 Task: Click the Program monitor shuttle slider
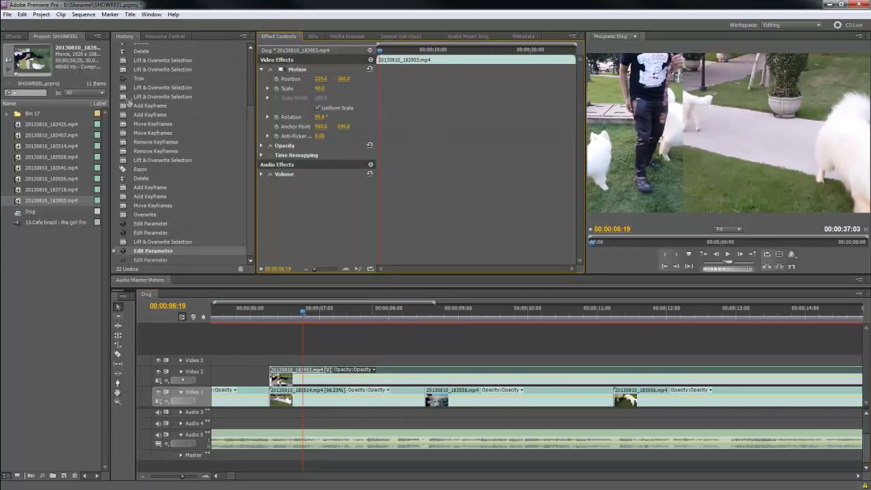(x=727, y=262)
